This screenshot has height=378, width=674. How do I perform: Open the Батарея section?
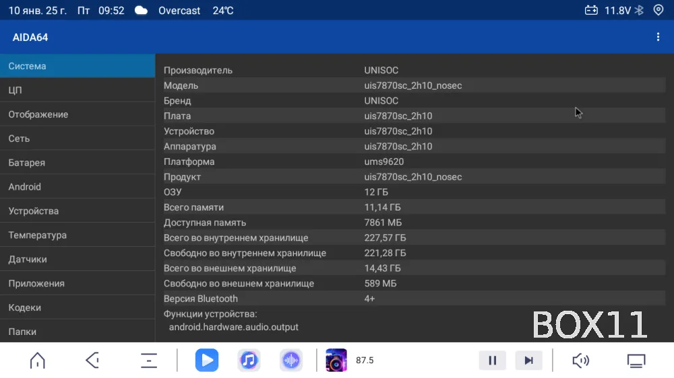(78, 163)
